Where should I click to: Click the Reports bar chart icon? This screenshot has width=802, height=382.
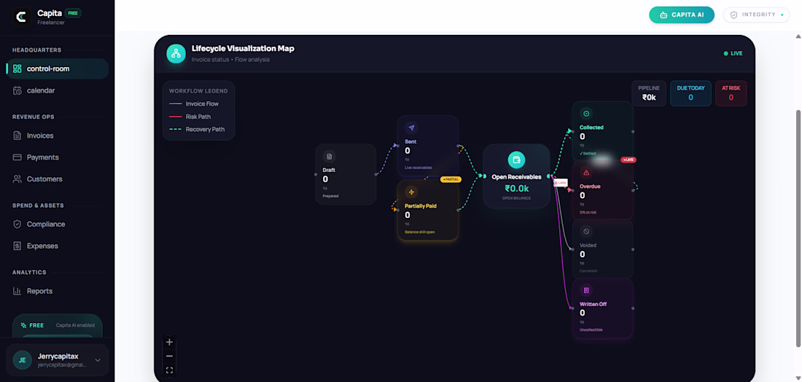click(17, 291)
